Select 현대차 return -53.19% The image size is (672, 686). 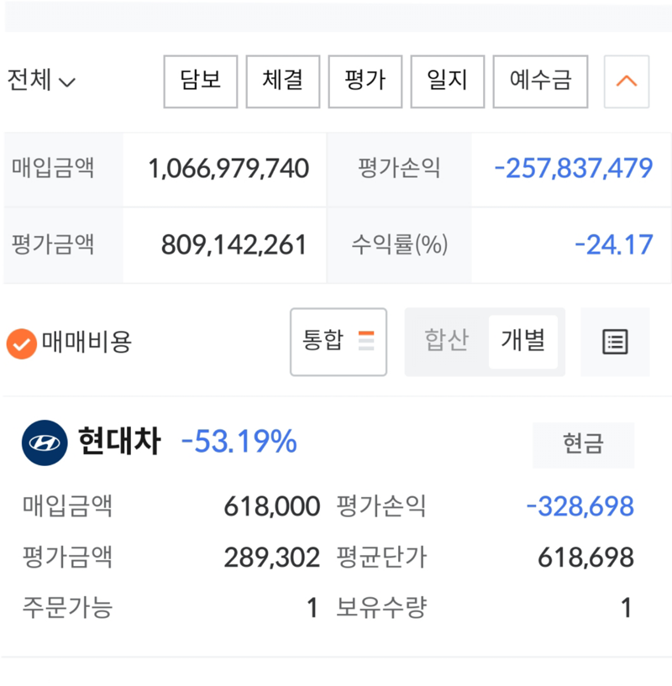coord(239,442)
